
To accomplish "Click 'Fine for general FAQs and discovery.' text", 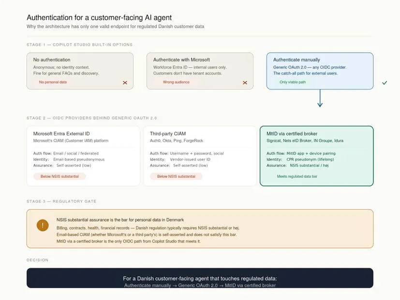I will [x=66, y=73].
